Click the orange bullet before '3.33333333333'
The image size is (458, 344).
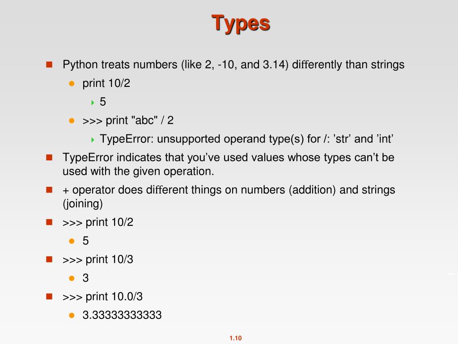tap(72, 315)
